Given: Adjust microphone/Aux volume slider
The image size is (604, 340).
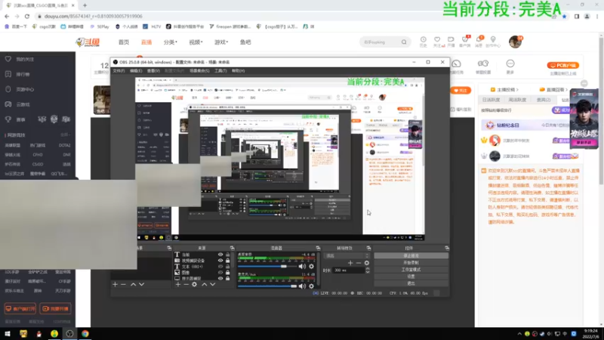Looking at the screenshot, I should [x=267, y=286].
